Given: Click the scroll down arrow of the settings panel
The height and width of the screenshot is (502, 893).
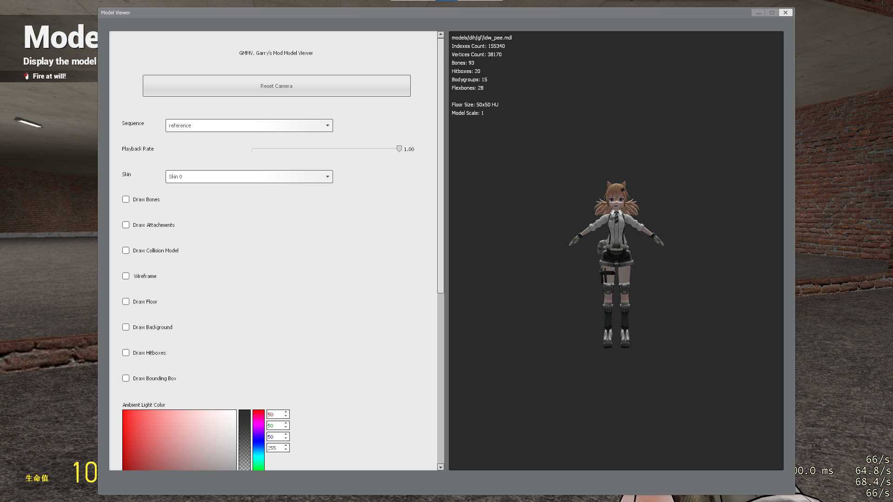Looking at the screenshot, I should [x=440, y=467].
